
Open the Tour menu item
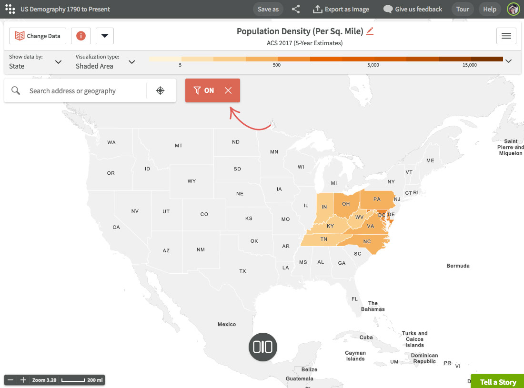[x=463, y=9]
